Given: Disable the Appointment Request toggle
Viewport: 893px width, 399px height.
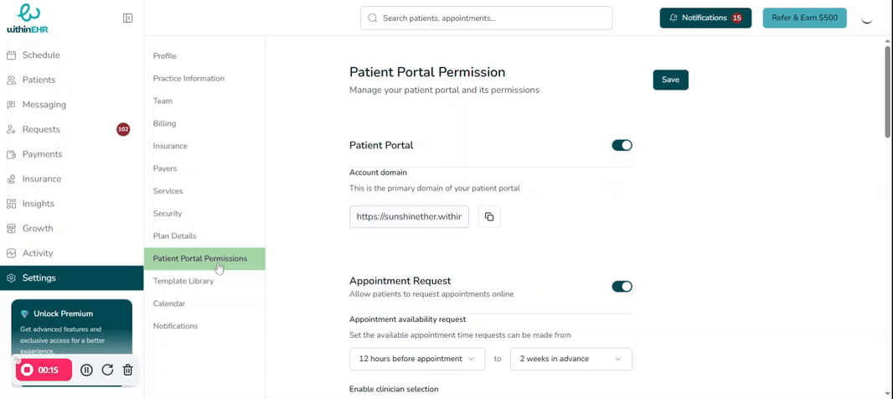Looking at the screenshot, I should pos(622,287).
